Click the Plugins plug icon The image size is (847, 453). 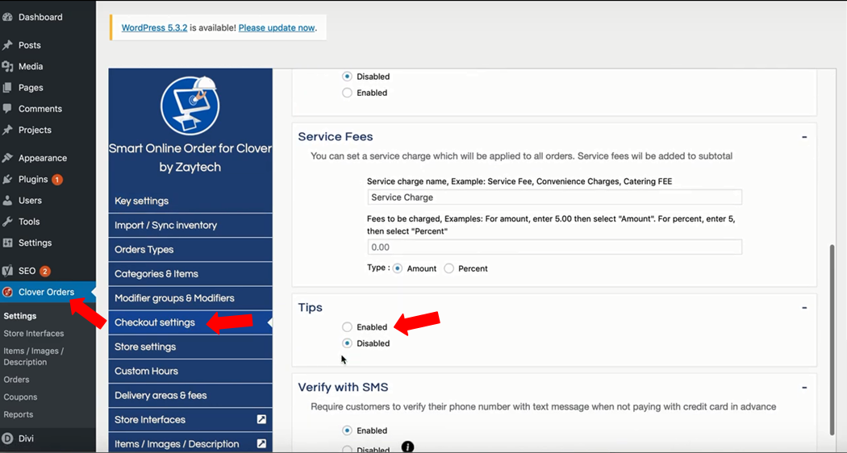click(x=7, y=179)
